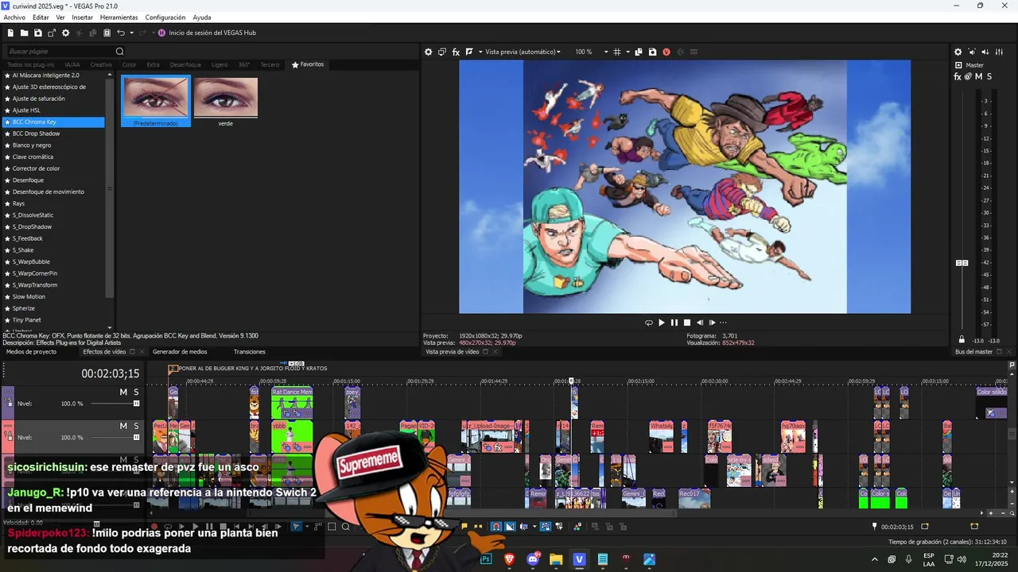Open the Configuración menu
Screen dimensions: 1018x572
(165, 17)
